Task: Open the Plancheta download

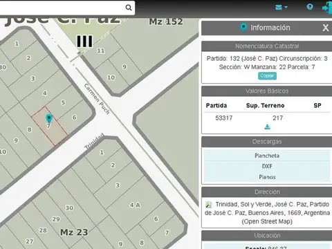Action: pos(267,156)
